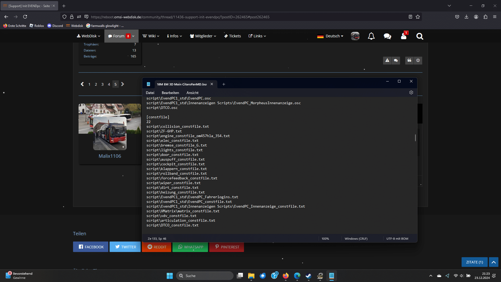Open the notifications bell icon
Viewport: 501px width, 282px height.
pos(371,36)
